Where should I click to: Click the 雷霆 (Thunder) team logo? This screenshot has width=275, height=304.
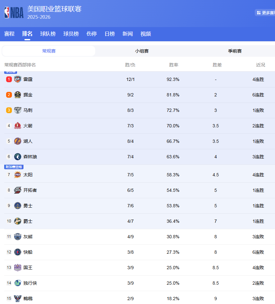pyautogui.click(x=18, y=79)
